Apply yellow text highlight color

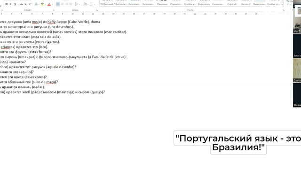coord(43,4)
